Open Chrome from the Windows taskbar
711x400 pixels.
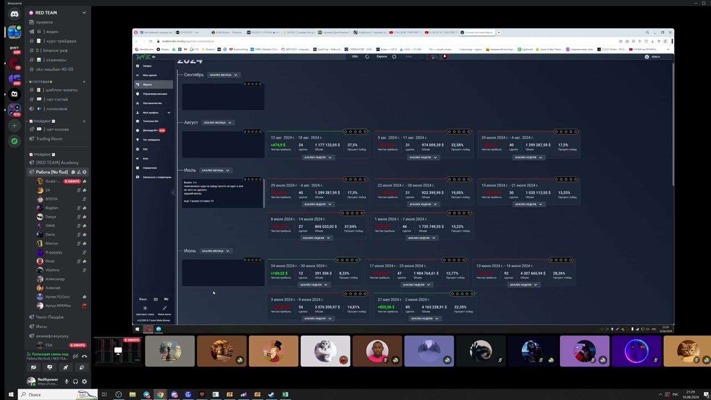[x=161, y=394]
